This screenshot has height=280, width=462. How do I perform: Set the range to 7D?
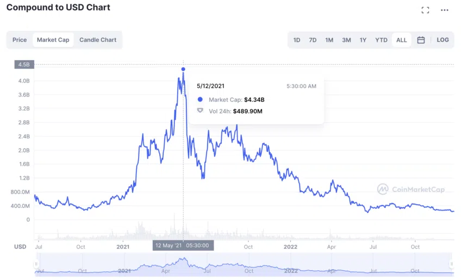click(x=313, y=40)
